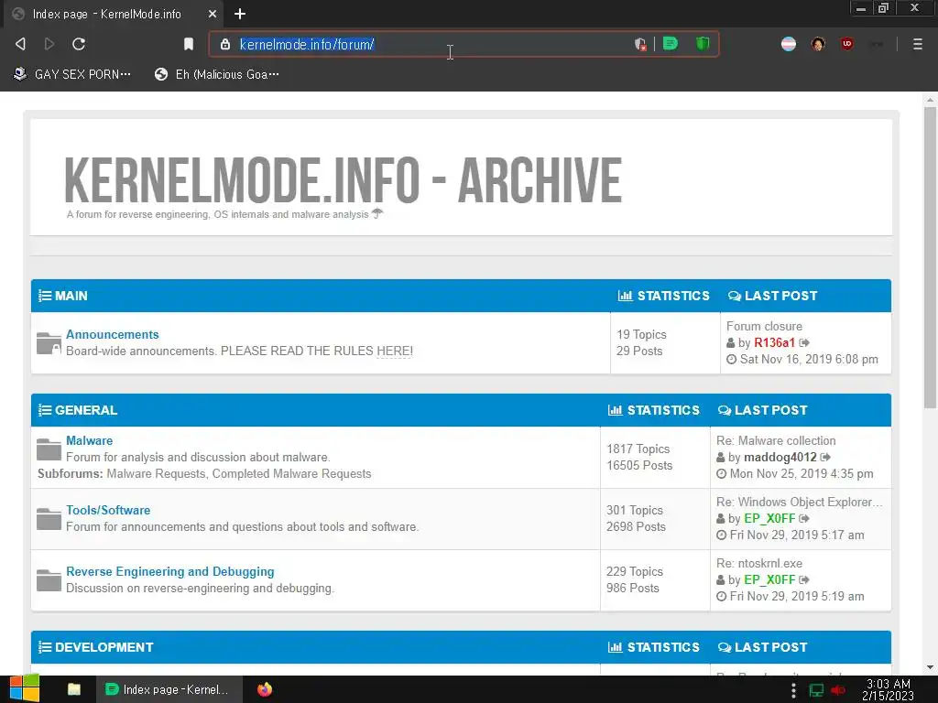938x703 pixels.
Task: Open the taskbar clock showing 3:03 AM
Action: click(x=888, y=689)
